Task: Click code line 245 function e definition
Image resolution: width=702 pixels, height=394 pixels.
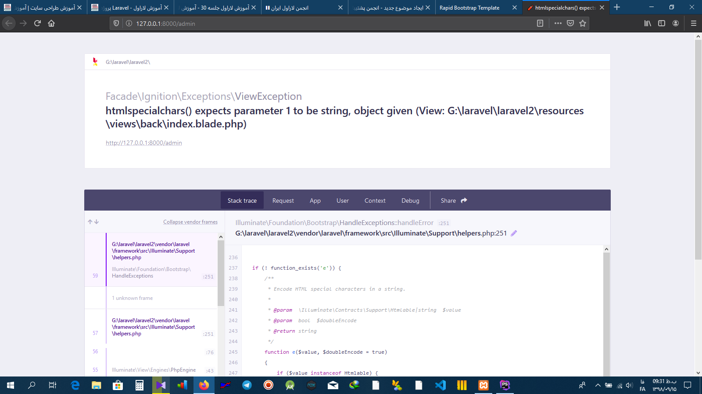Action: 326,352
